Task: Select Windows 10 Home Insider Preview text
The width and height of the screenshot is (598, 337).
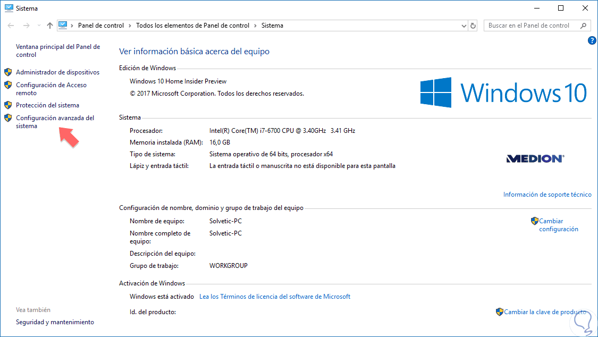Action: [178, 81]
